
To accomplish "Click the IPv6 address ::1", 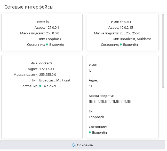I will [x=91, y=86].
